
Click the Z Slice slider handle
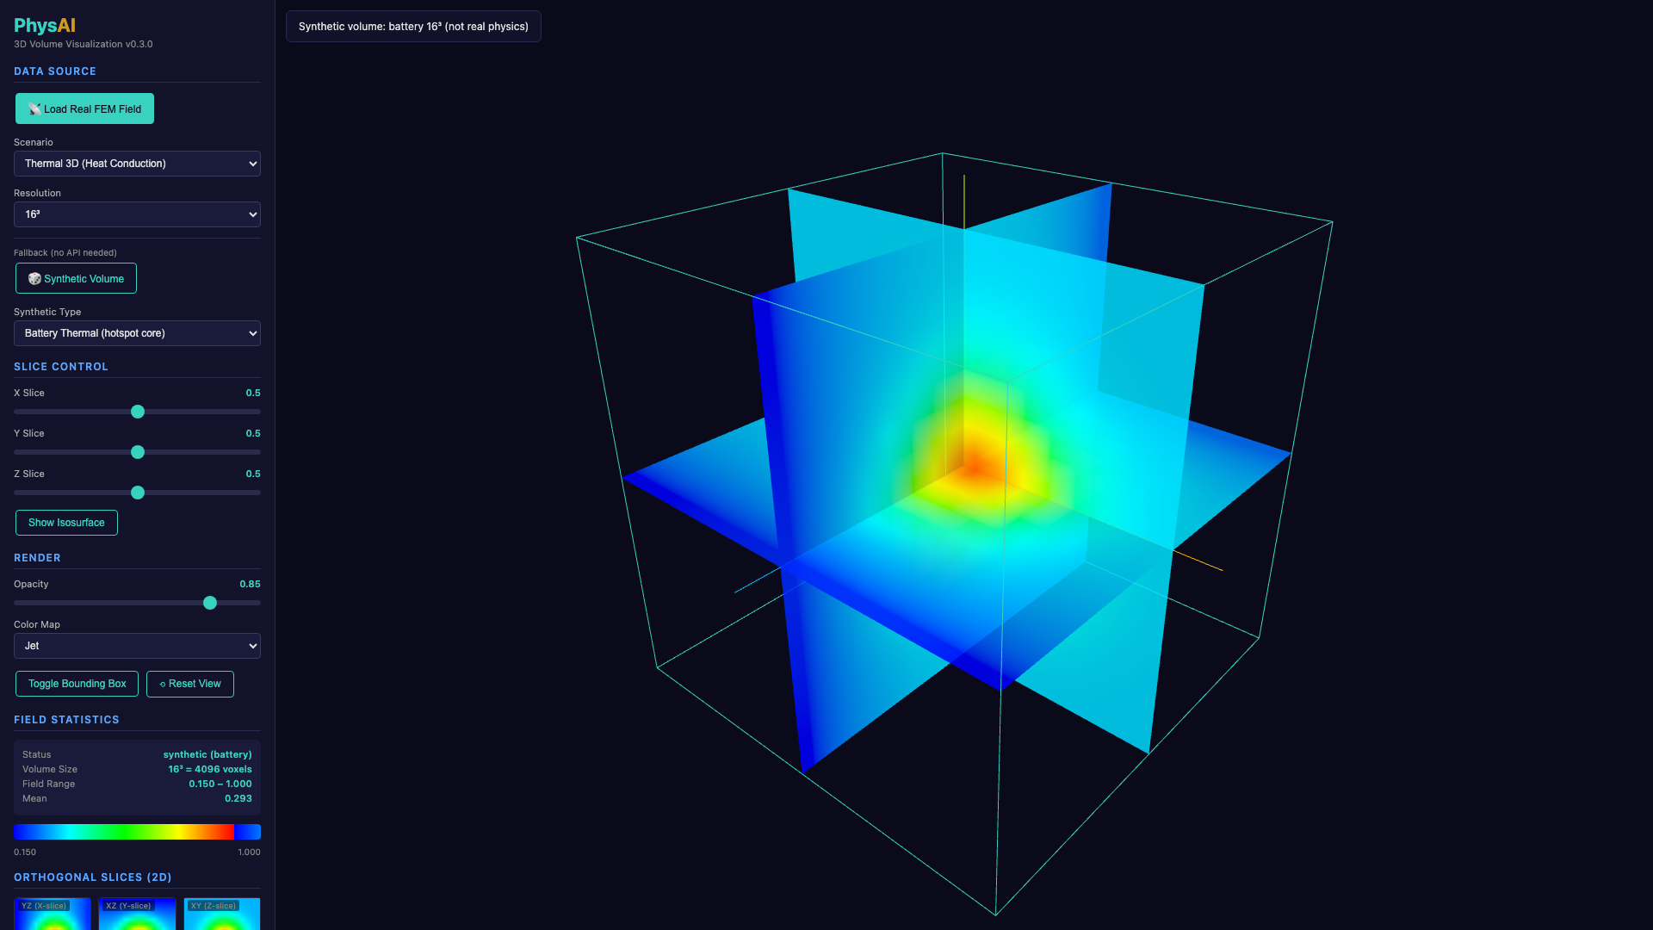pyautogui.click(x=138, y=493)
